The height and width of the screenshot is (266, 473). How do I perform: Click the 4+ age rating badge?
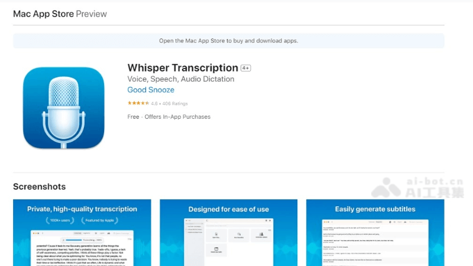[245, 69]
